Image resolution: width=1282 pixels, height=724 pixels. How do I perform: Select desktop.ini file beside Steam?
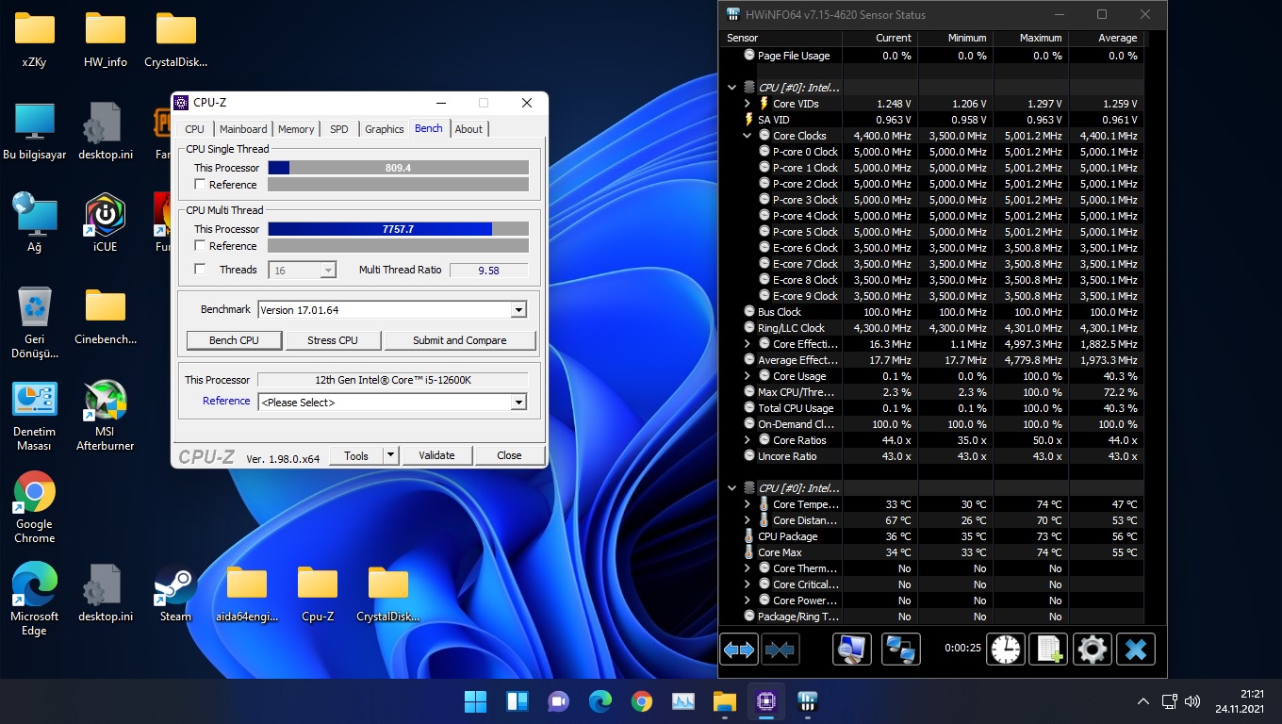[105, 593]
